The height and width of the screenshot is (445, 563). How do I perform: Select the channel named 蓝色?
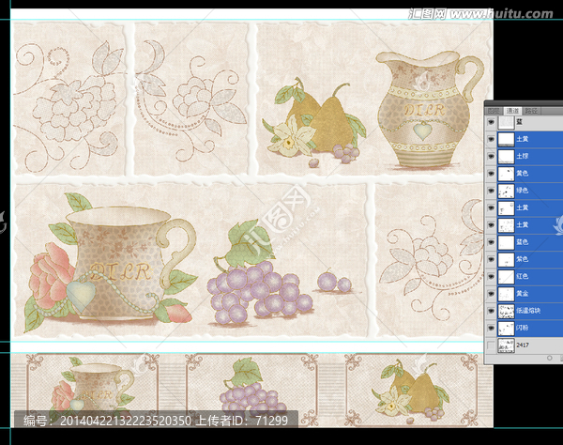coord(523,242)
